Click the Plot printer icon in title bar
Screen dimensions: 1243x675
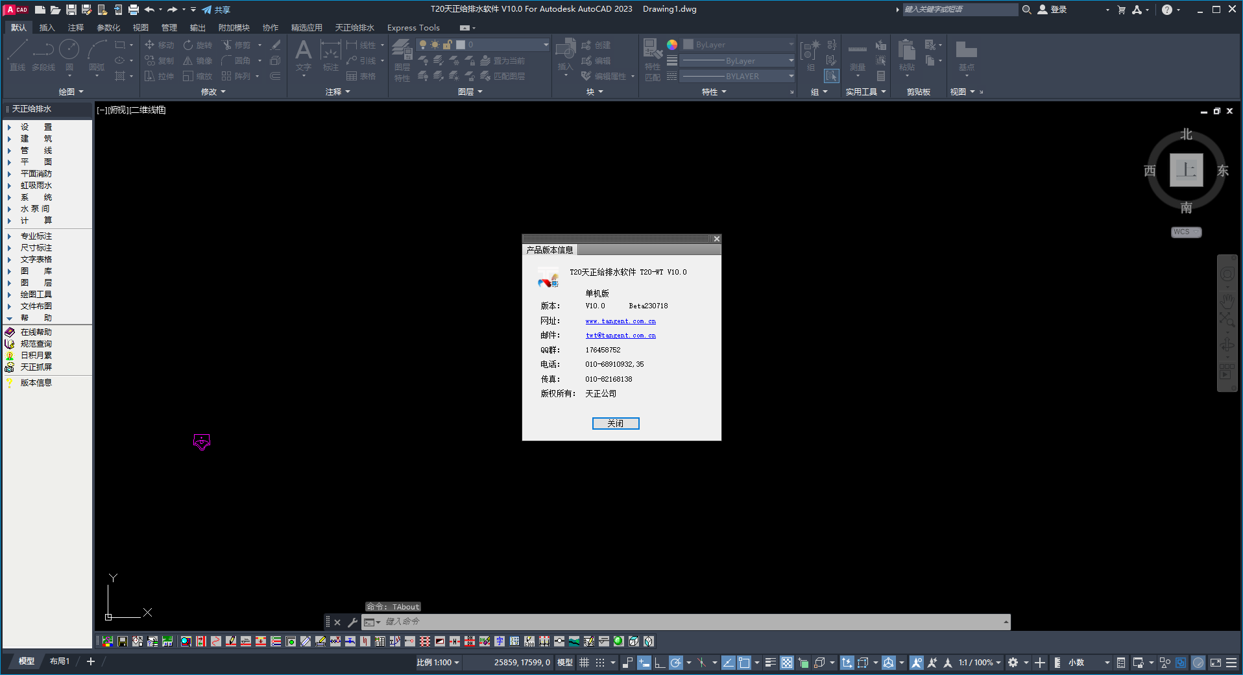tap(134, 10)
